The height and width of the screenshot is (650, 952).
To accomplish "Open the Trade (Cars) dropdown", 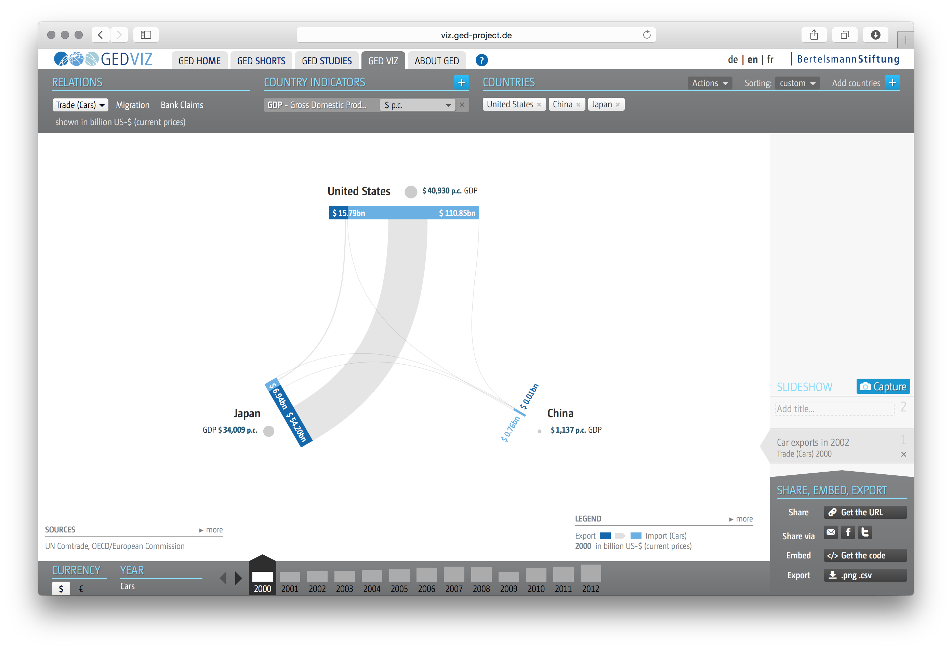I will click(x=80, y=105).
